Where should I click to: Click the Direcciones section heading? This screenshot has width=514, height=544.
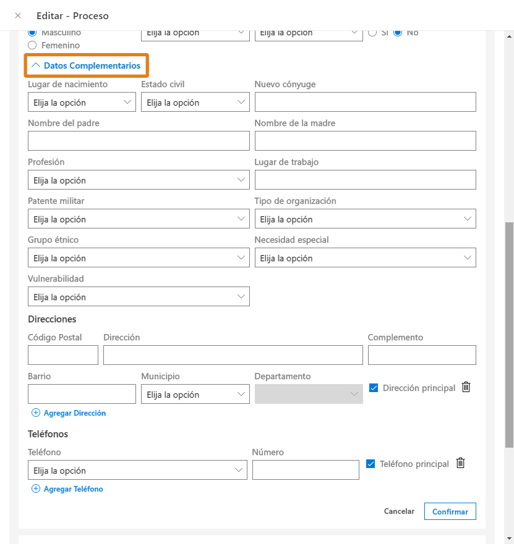coord(52,319)
